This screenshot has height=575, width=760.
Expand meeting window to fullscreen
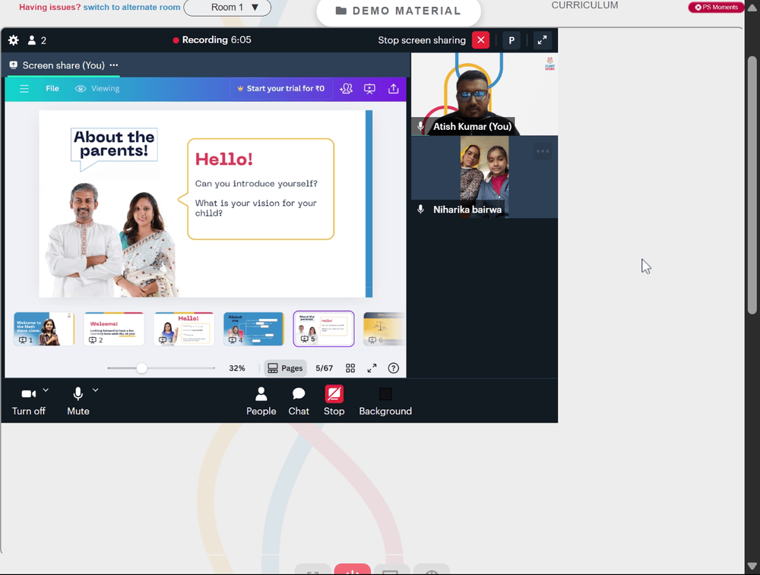(542, 40)
